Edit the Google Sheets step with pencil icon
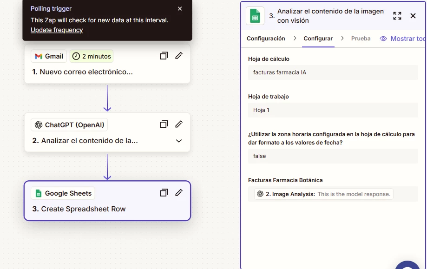 pyautogui.click(x=179, y=193)
